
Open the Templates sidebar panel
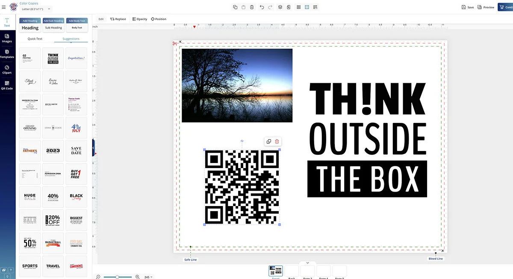(x=7, y=54)
